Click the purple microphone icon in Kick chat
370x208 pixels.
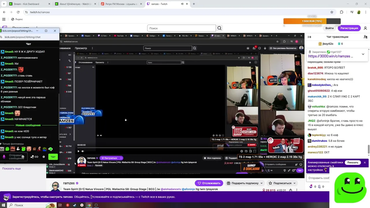pyautogui.click(x=4, y=157)
